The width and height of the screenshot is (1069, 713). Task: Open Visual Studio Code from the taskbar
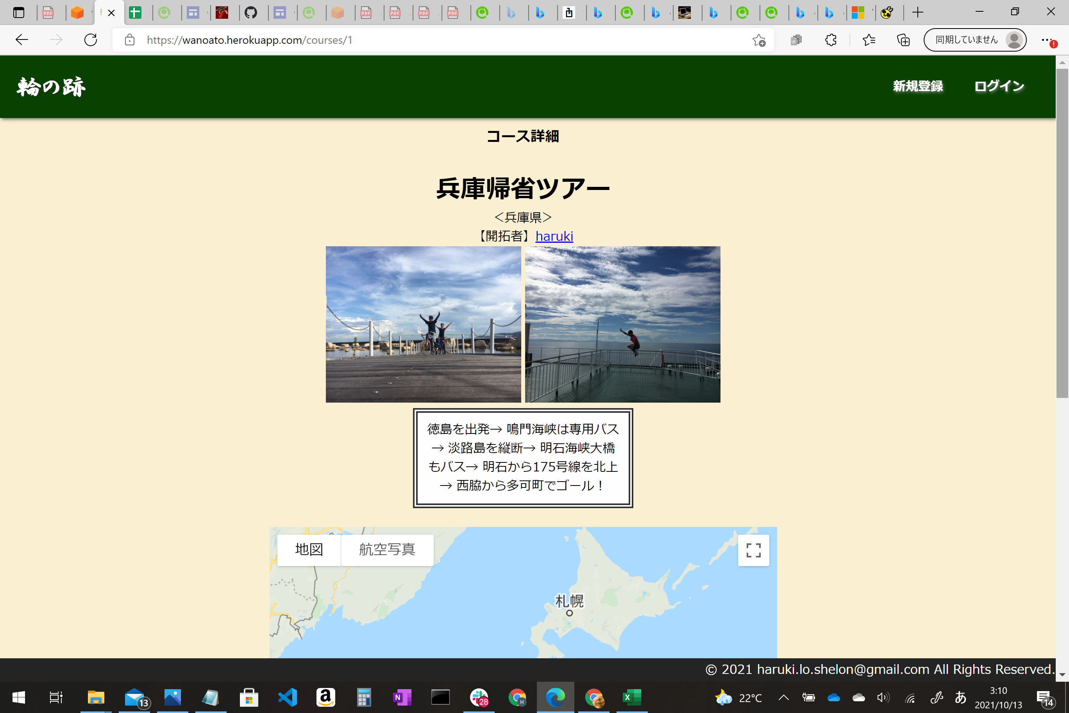pos(287,697)
